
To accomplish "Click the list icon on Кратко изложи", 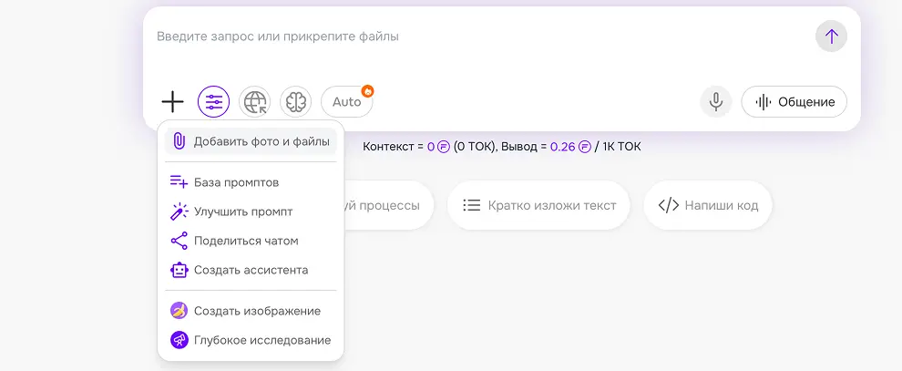I will [472, 205].
